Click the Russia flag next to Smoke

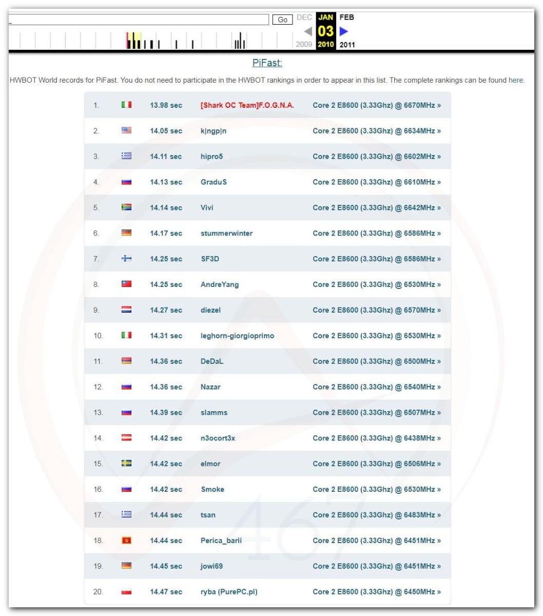(x=126, y=489)
